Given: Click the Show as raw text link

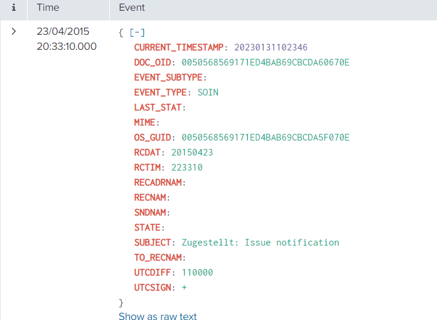Looking at the screenshot, I should [x=158, y=316].
